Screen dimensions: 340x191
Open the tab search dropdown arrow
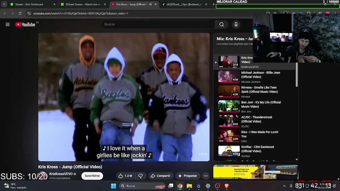point(4,4)
